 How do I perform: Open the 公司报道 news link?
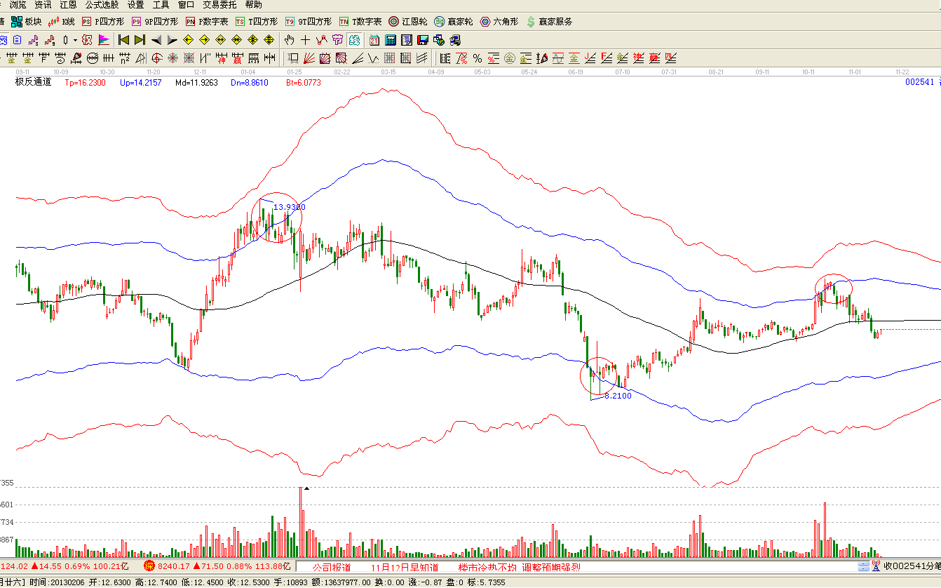331,567
